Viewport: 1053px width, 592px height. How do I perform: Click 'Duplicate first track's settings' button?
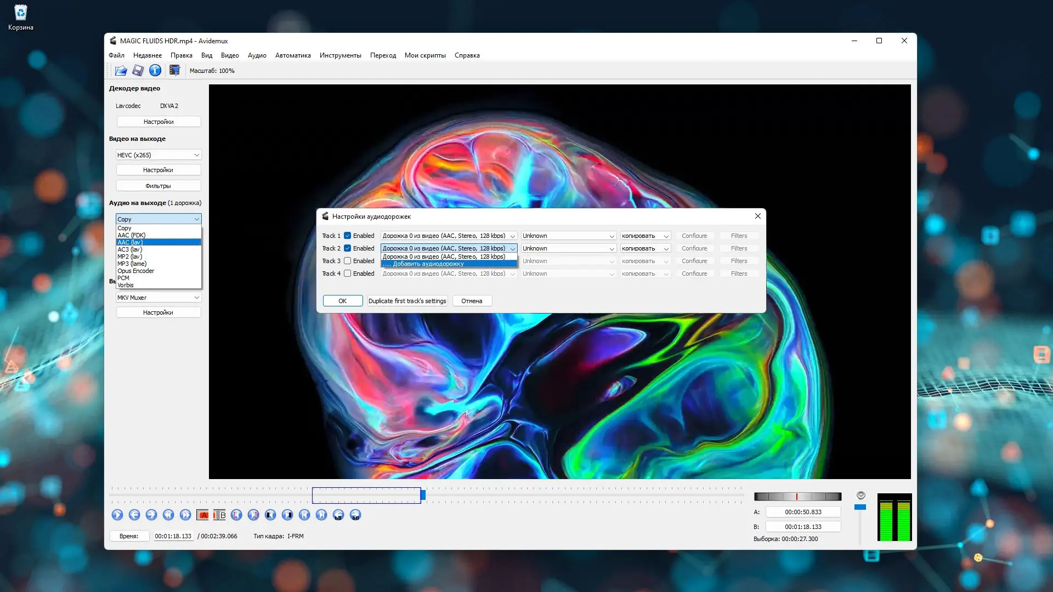point(407,301)
